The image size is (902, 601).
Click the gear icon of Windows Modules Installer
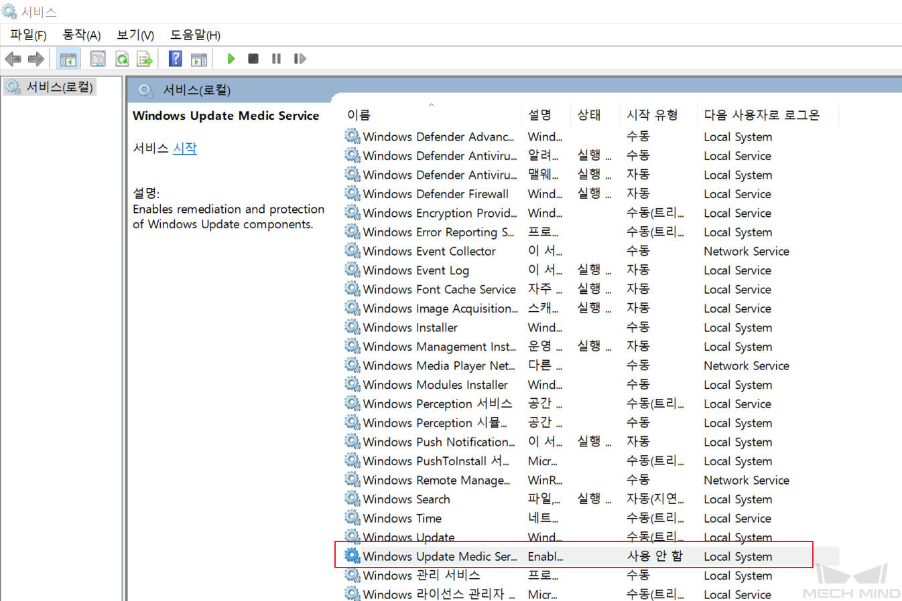pos(352,384)
